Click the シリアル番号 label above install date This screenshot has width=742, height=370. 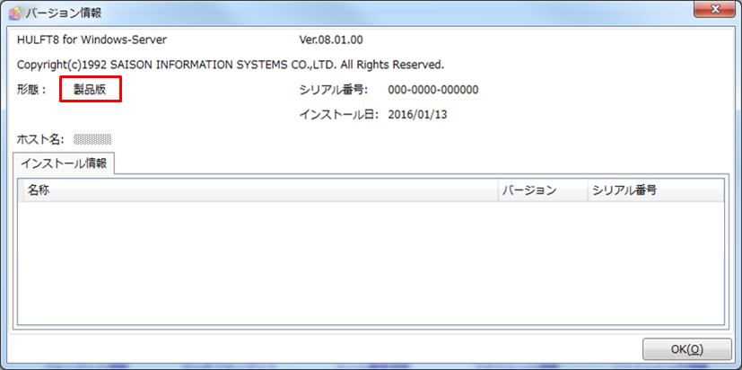[x=334, y=90]
